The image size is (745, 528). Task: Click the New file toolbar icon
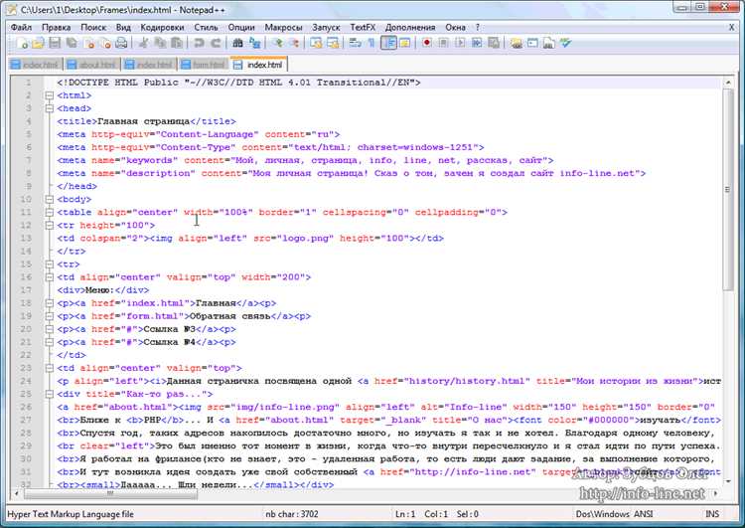22,44
